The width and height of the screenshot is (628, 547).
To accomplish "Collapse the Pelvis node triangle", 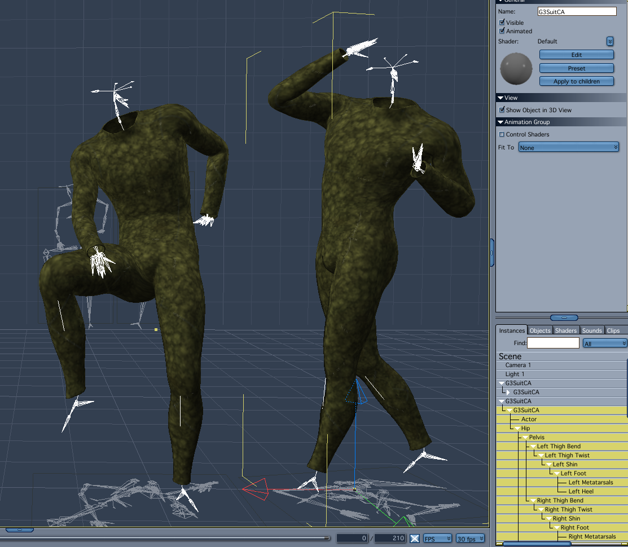I will tap(525, 438).
